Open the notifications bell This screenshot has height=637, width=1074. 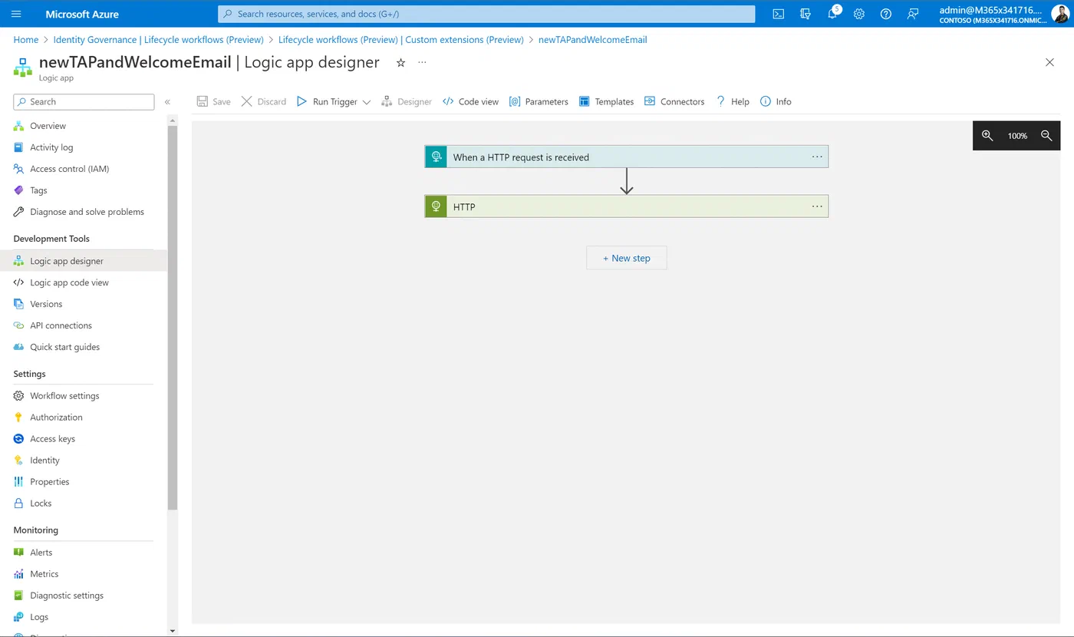832,14
